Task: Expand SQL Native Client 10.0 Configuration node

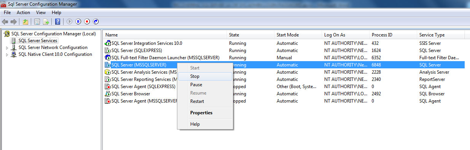Action: point(7,55)
